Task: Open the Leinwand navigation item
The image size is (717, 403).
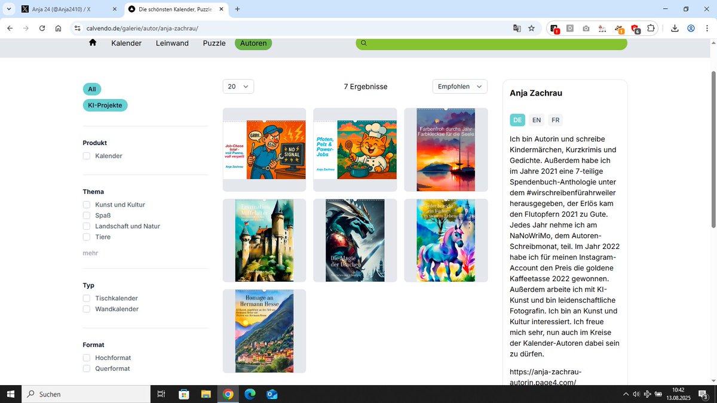Action: coord(172,43)
